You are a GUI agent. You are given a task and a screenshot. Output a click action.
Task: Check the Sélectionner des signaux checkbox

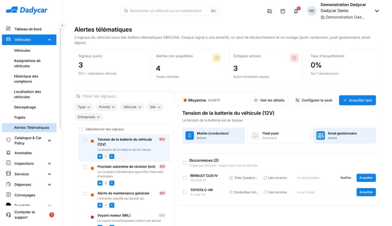[x=81, y=129]
